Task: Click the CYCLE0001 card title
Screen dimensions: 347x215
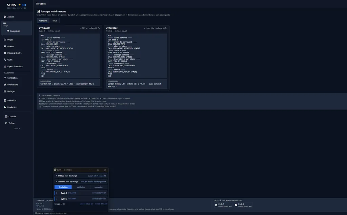Action: 45,28
